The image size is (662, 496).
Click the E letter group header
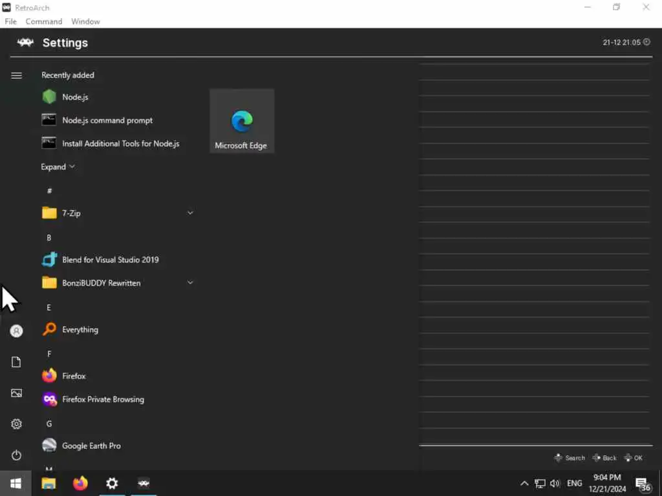tap(49, 307)
